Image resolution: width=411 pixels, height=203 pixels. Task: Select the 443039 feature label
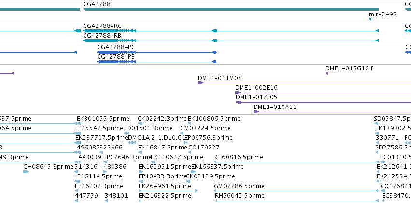point(90,157)
